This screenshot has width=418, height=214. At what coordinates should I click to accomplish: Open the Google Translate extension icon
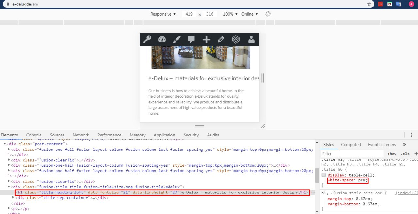tap(399, 4)
